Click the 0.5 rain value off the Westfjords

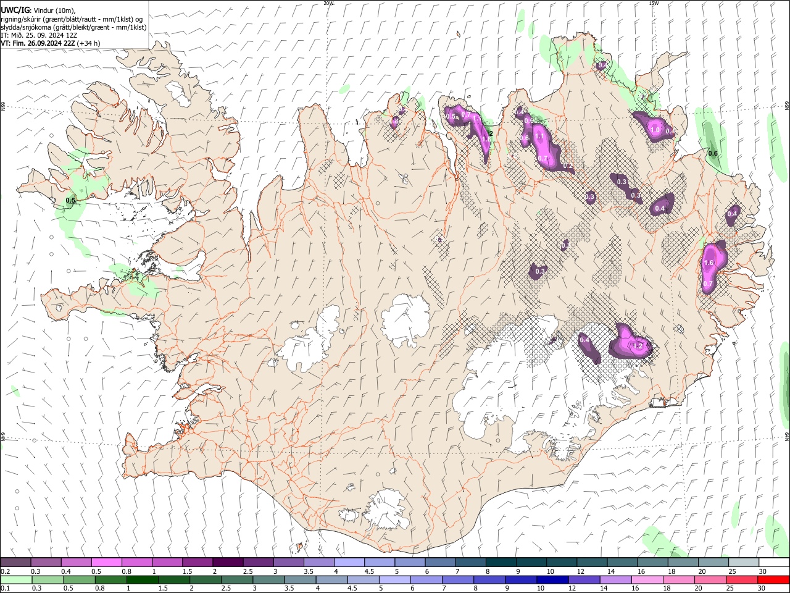(x=70, y=200)
